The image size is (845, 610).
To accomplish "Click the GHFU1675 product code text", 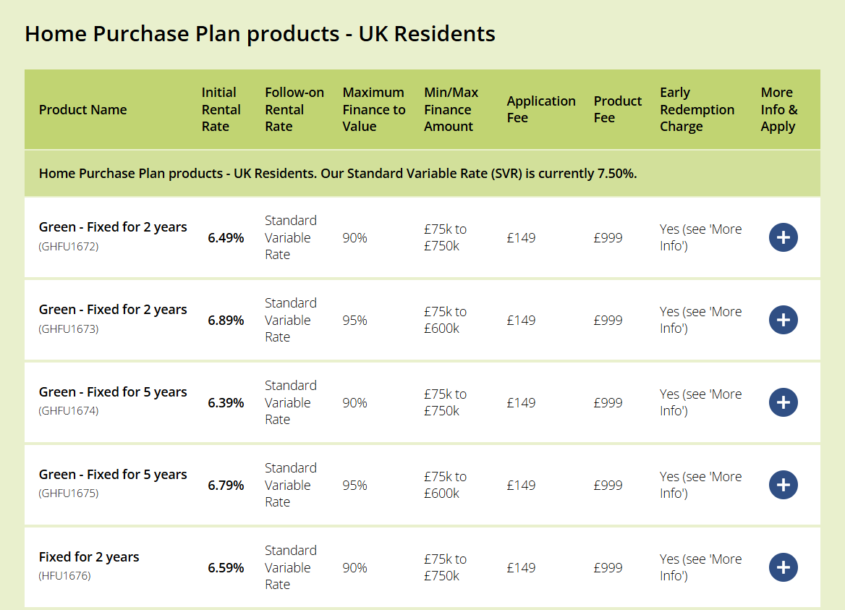I will [69, 493].
